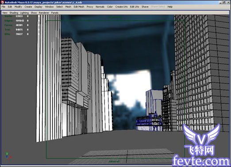Open the viewport Show menu
This screenshot has height=167, width=231.
click(34, 13)
